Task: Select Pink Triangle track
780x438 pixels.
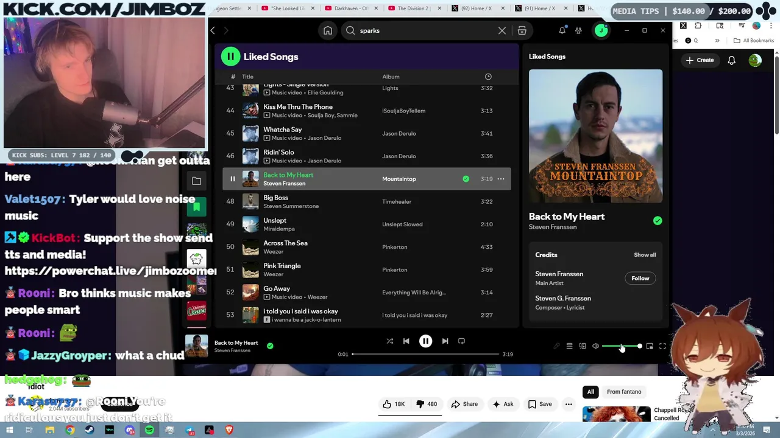Action: tap(367, 269)
